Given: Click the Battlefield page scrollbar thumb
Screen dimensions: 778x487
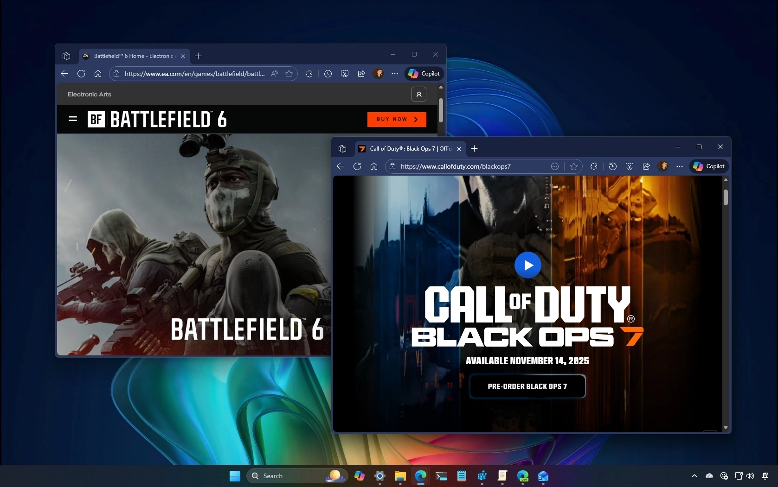Looking at the screenshot, I should (x=441, y=110).
